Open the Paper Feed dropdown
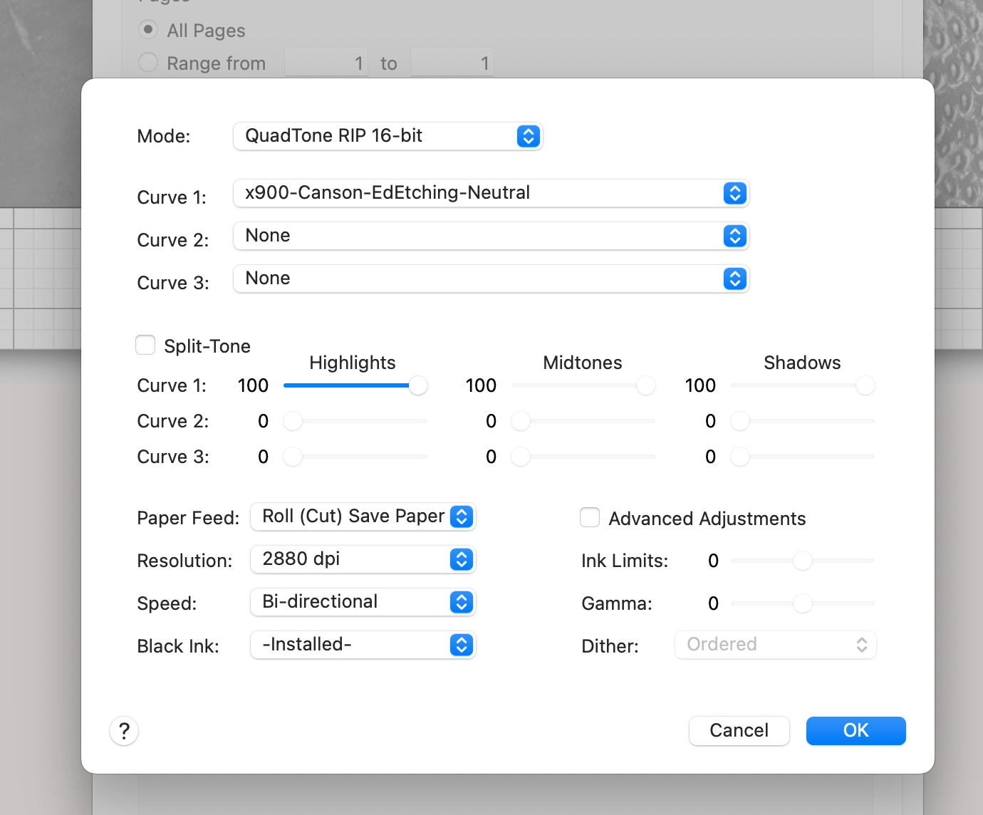 point(363,516)
